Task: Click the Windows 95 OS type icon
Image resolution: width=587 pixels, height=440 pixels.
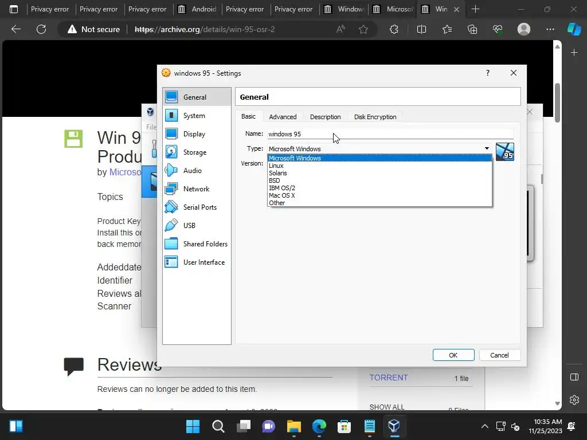Action: click(504, 151)
